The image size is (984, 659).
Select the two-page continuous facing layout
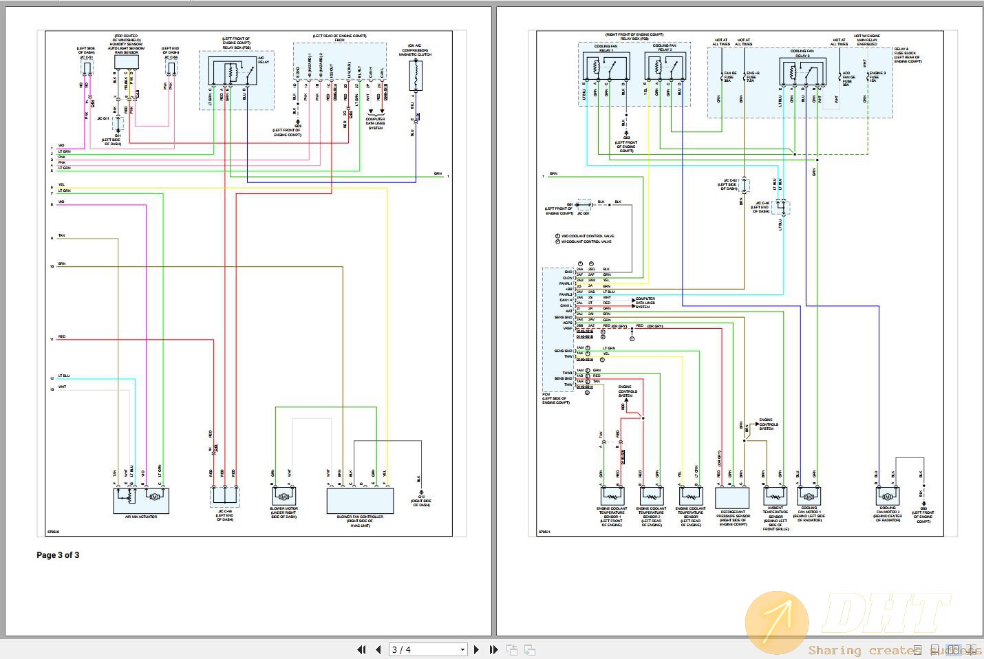pyautogui.click(x=970, y=649)
